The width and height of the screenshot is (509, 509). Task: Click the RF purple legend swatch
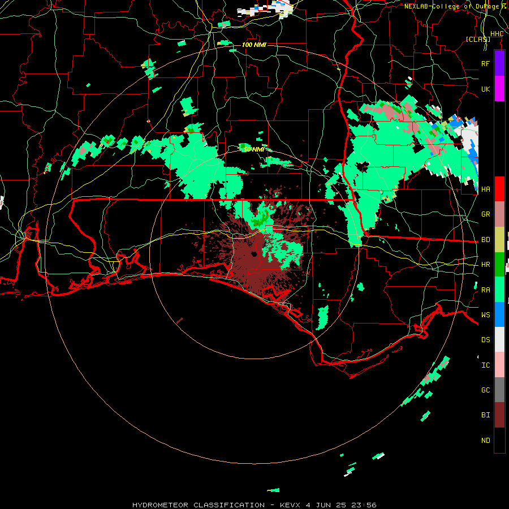499,63
